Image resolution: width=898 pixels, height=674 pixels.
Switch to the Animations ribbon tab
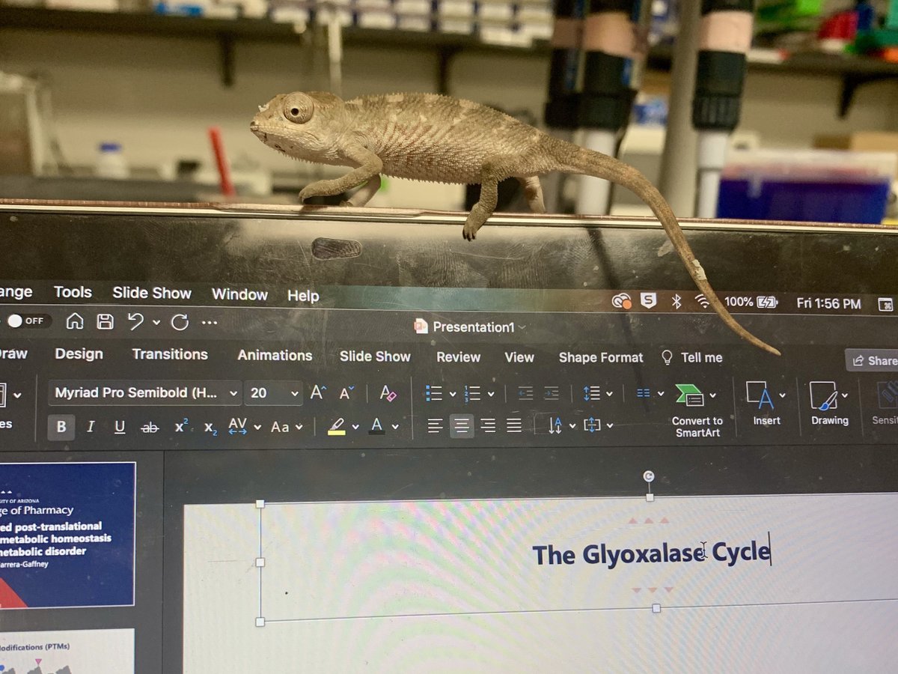click(x=275, y=356)
